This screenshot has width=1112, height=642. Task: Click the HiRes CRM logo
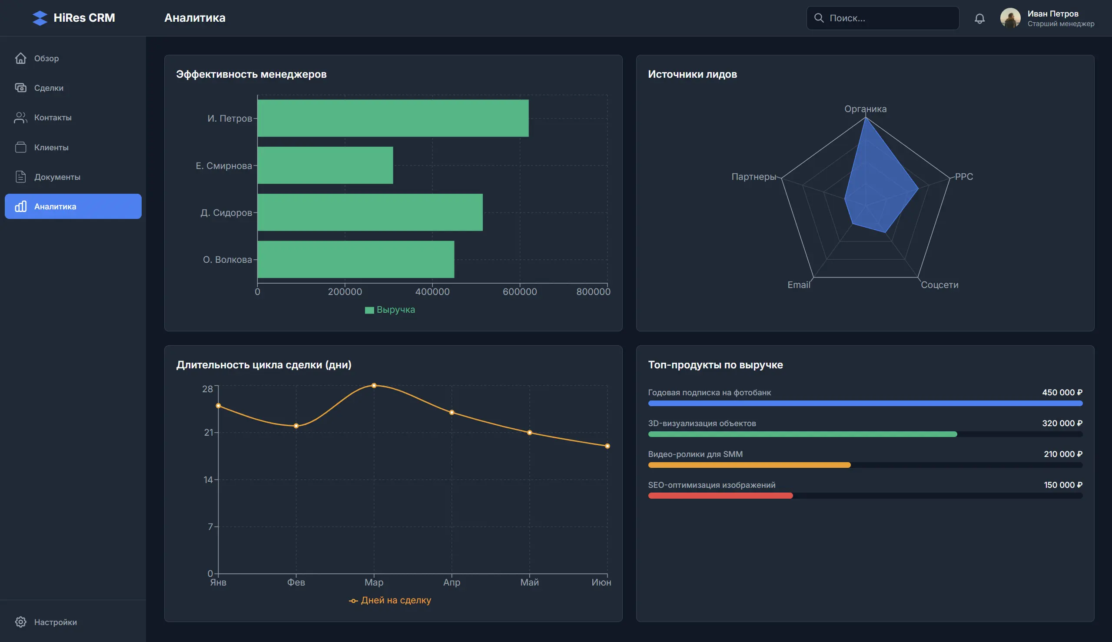pos(73,18)
